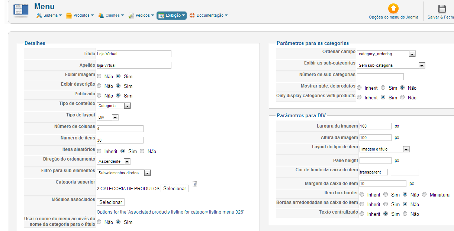Open Exibir as sub-categorias dropdown
Image resolution: width=454 pixels, height=231 pixels.
(391, 65)
